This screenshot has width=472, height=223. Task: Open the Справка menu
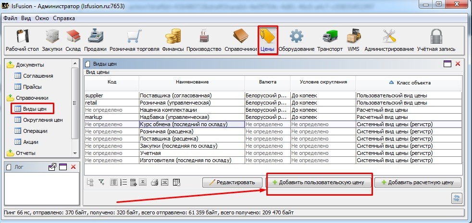[x=63, y=18]
